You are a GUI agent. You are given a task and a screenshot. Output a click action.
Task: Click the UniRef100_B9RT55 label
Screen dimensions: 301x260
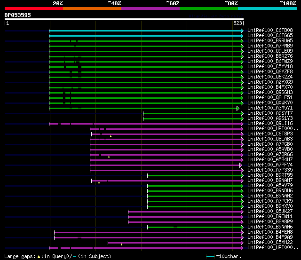pyautogui.click(x=270, y=175)
